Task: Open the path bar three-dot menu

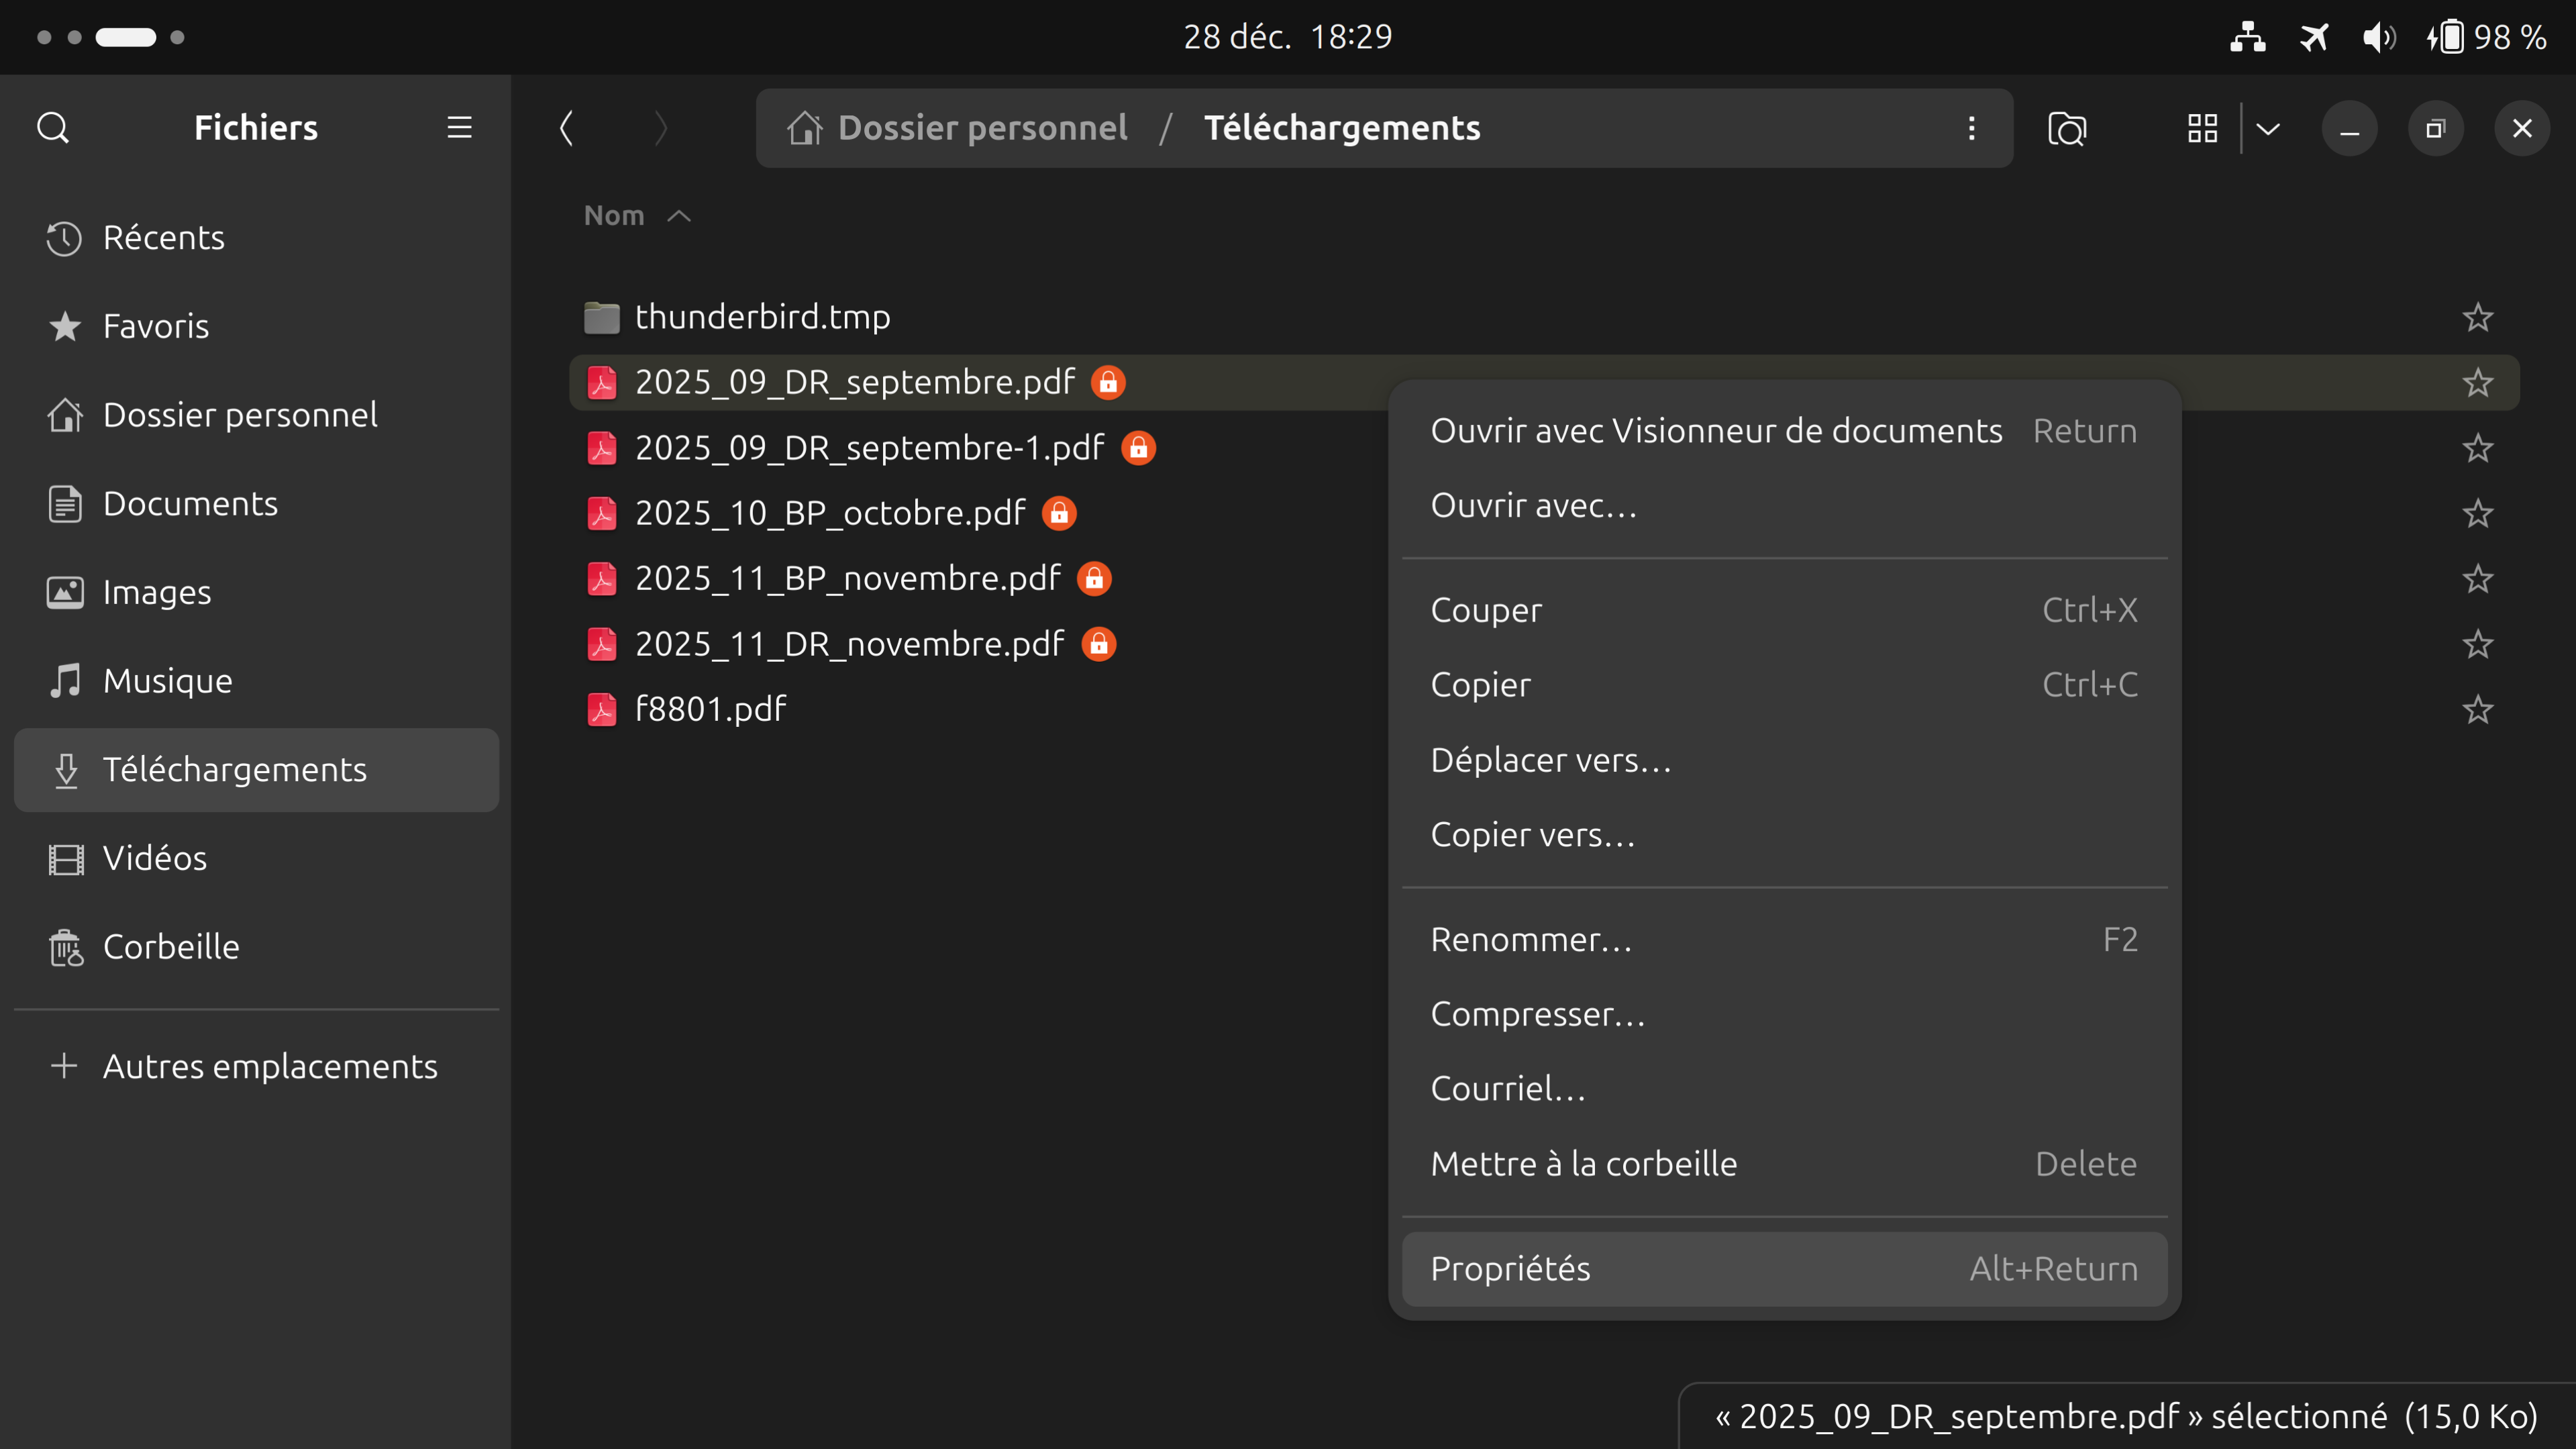Action: click(1971, 128)
